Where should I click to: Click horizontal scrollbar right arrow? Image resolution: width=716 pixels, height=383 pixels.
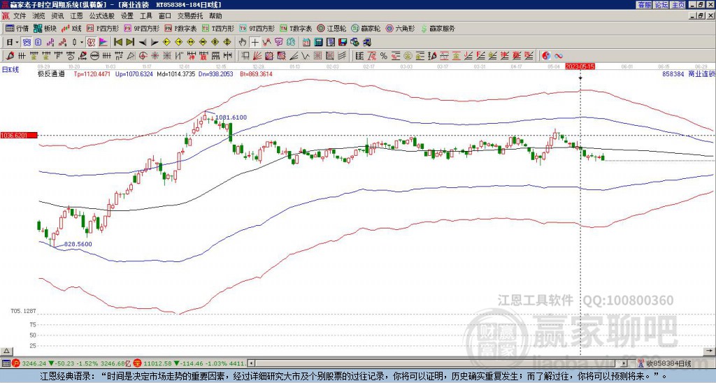point(624,363)
